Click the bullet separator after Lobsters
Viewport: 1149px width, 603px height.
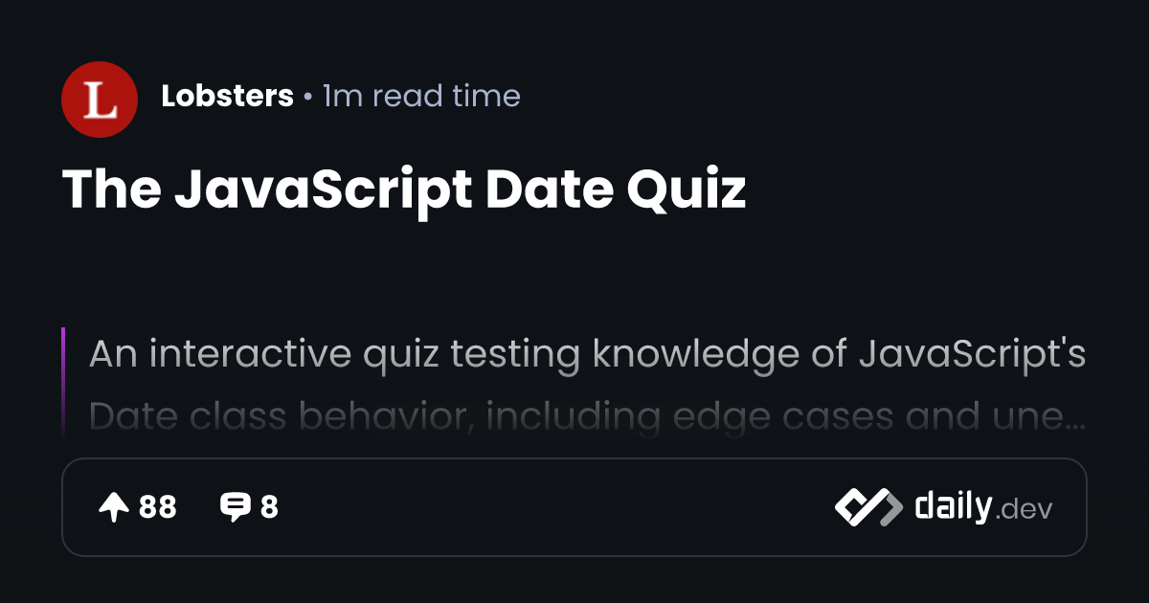[307, 97]
